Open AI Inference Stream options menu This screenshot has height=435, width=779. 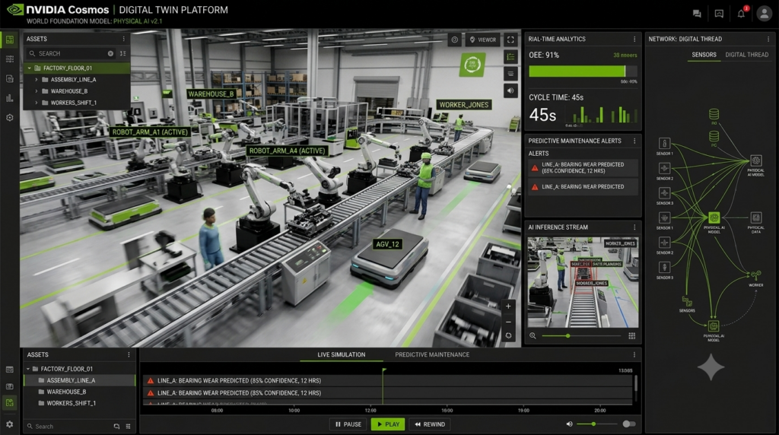click(x=634, y=227)
